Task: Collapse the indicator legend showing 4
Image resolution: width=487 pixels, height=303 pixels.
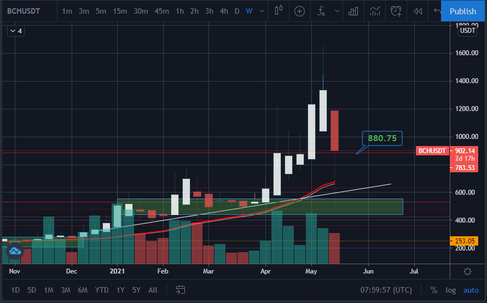Action: [x=16, y=31]
